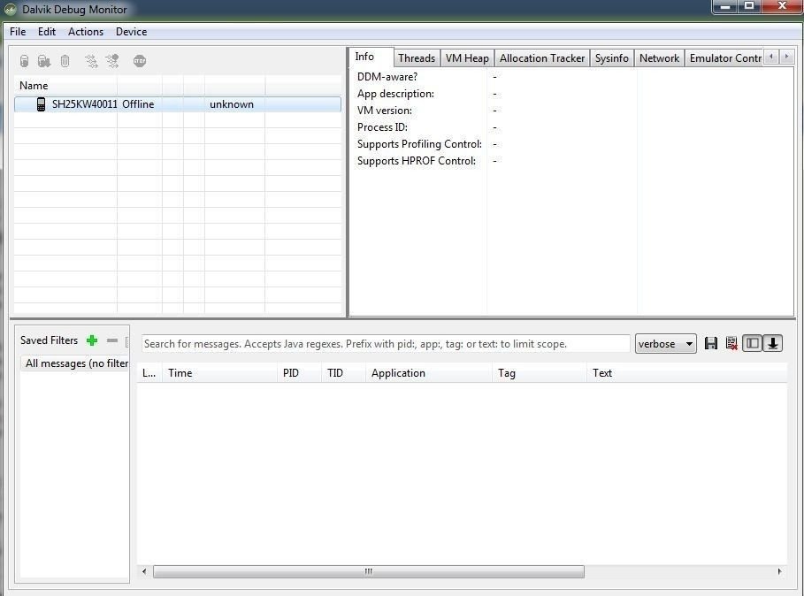This screenshot has height=596, width=804.
Task: Switch to the Network tab
Action: click(660, 57)
